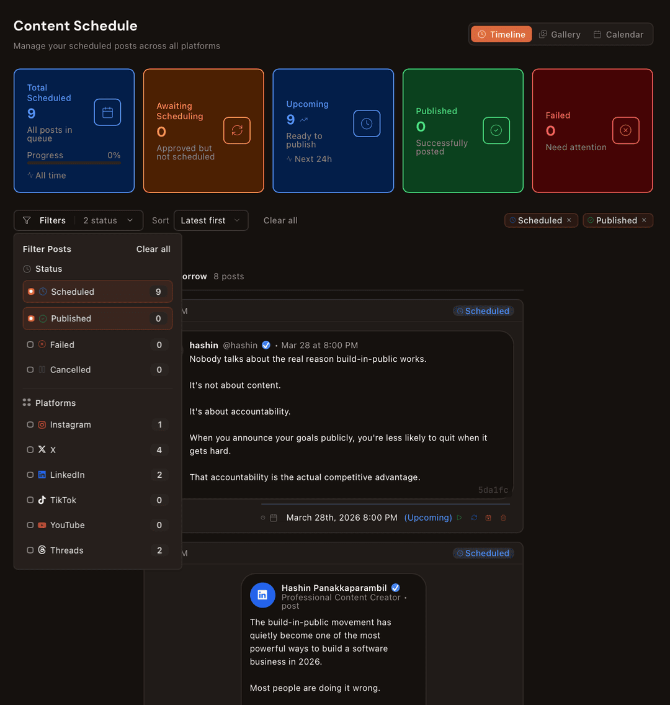670x705 pixels.
Task: Enable the YouTube platform filter checkbox
Action: pyautogui.click(x=30, y=525)
